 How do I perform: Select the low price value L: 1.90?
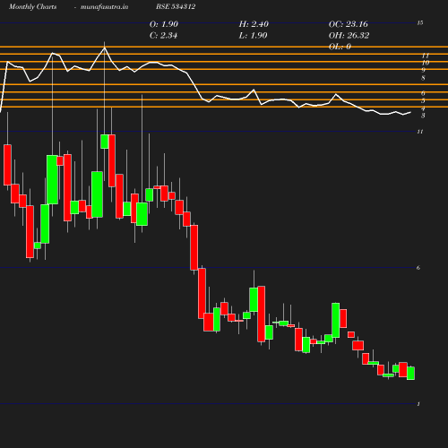point(253,35)
